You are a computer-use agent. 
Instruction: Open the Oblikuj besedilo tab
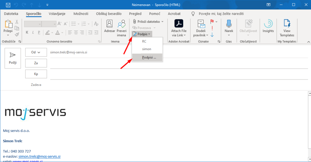click(x=109, y=14)
